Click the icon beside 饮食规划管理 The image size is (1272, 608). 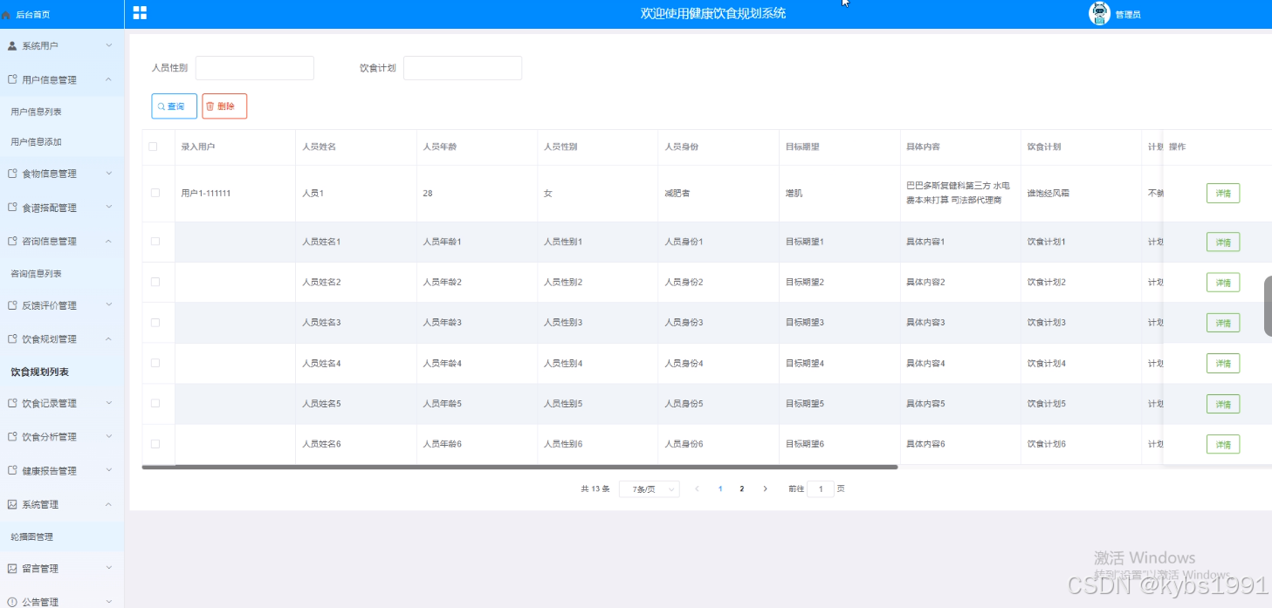pos(12,338)
